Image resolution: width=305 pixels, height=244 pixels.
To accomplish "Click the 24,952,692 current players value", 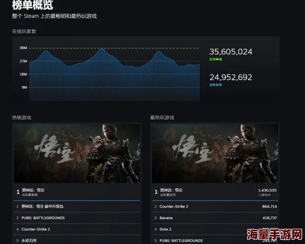I will click(231, 77).
